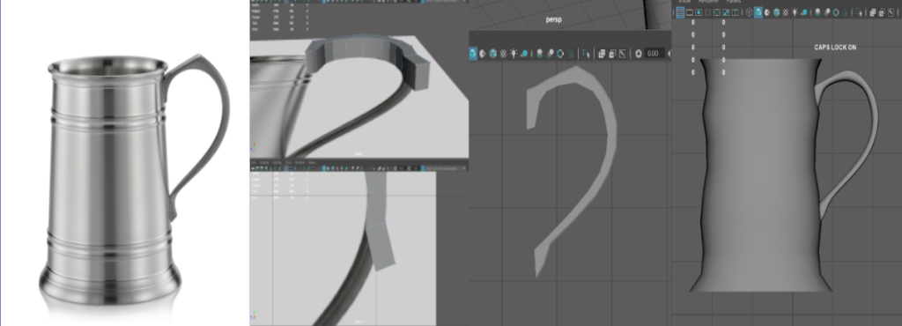This screenshot has width=902, height=326.
Task: Click smooth shade all cube icon in right viewport
Action: (x=758, y=12)
